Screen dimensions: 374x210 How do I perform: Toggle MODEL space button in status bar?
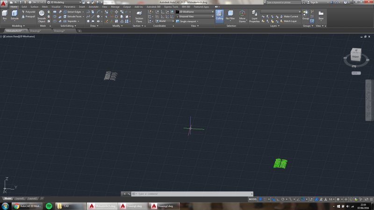coord(253,199)
